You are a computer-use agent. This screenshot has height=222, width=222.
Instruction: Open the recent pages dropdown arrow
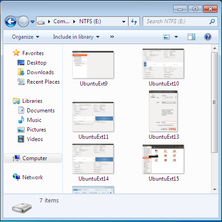[32, 22]
